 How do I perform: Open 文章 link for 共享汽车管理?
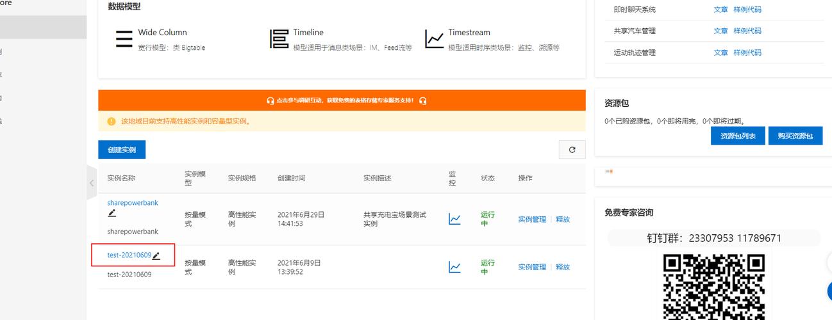[721, 31]
